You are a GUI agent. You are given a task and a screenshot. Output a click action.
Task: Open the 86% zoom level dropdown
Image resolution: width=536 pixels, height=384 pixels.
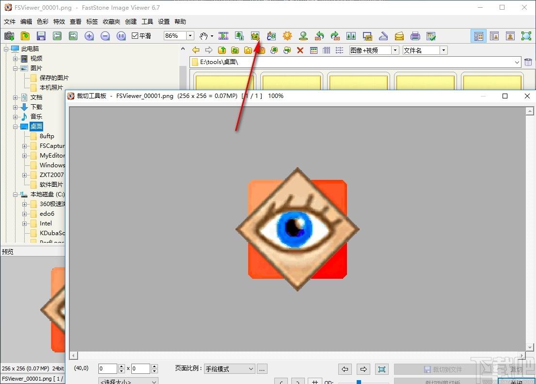(190, 35)
